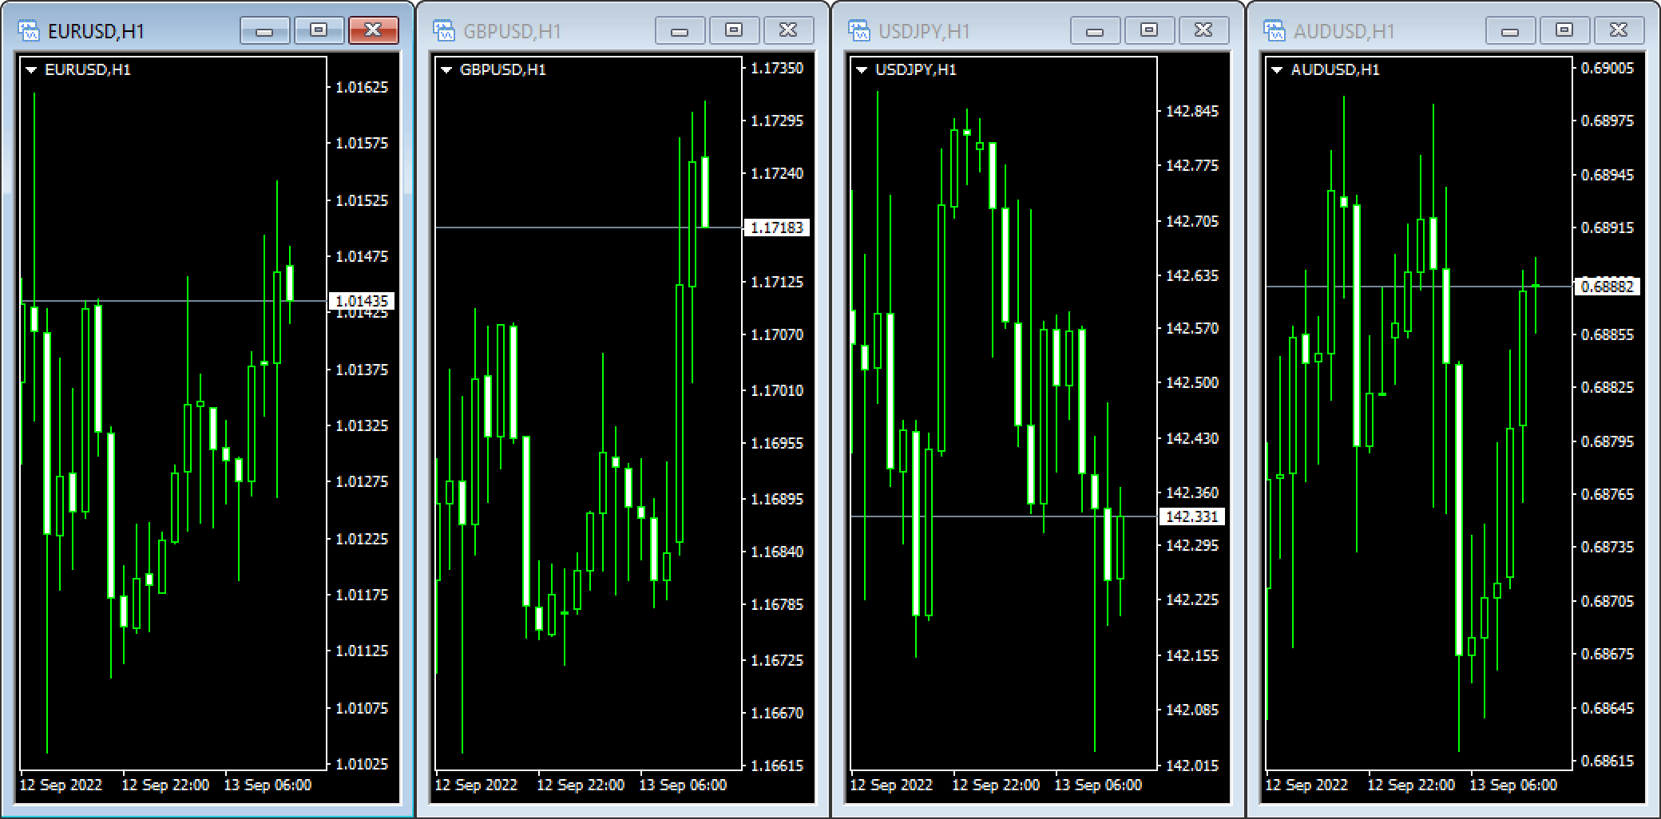Expand the EURUSD,H1 chart triangle menu
The width and height of the screenshot is (1661, 819).
(x=32, y=69)
